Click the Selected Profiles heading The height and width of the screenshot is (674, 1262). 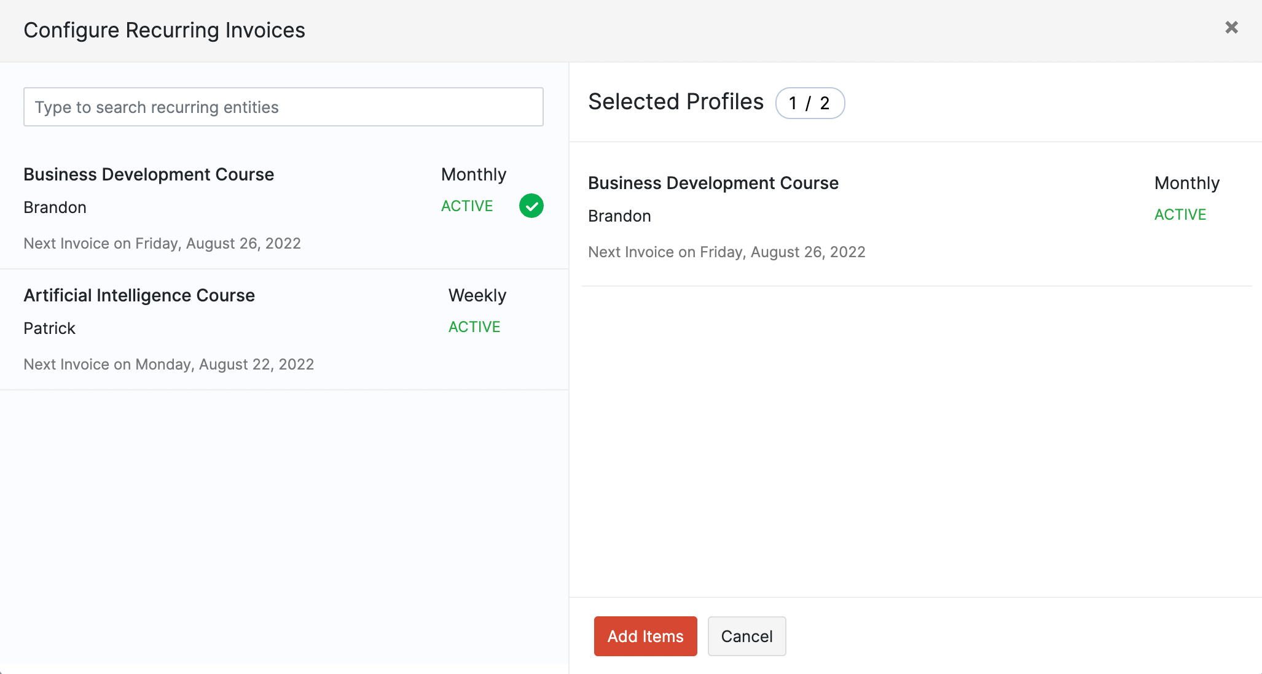[x=675, y=102]
